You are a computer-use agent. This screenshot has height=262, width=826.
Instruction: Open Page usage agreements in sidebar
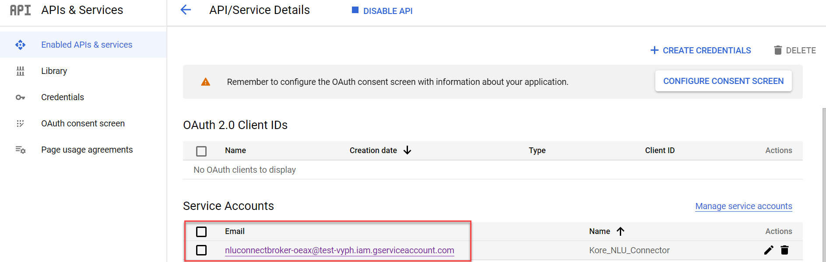[83, 150]
